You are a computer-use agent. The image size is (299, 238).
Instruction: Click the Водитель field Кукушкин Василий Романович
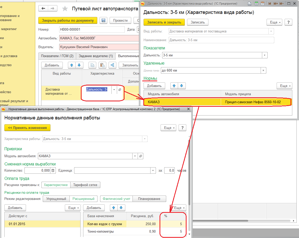point(99,47)
